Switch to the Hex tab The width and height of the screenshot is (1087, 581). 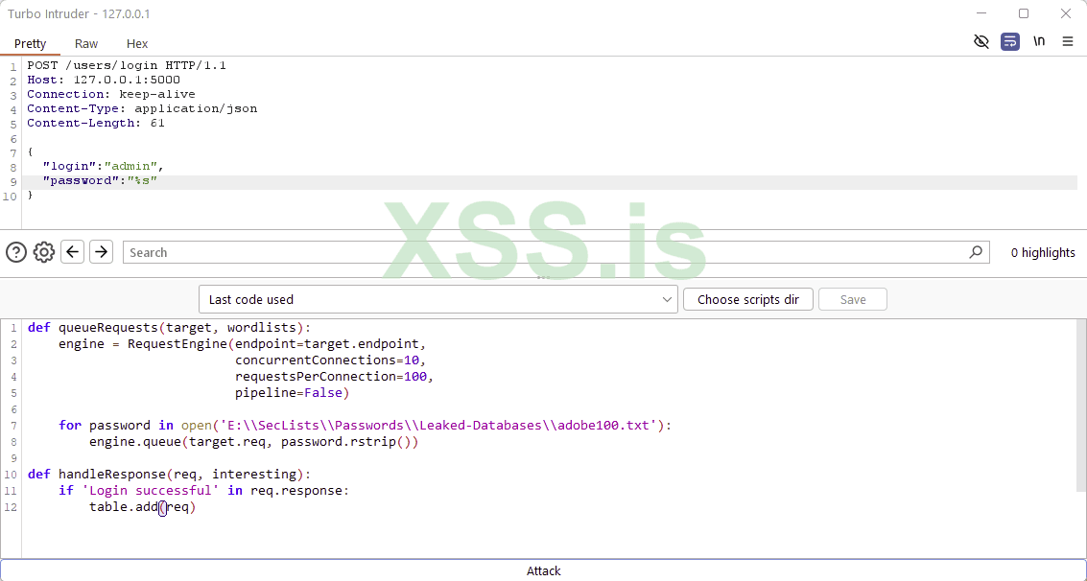pos(137,44)
